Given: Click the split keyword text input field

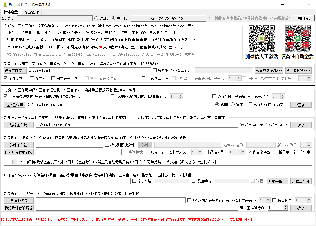Looking at the screenshot, I should pyautogui.click(x=157, y=168).
